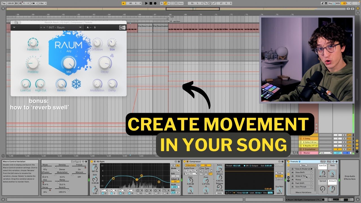Image resolution: width=361 pixels, height=203 pixels.
Task: Click the Raum Decay knob
Action: [105, 63]
